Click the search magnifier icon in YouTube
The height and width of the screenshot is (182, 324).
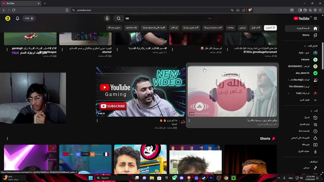coord(118,18)
